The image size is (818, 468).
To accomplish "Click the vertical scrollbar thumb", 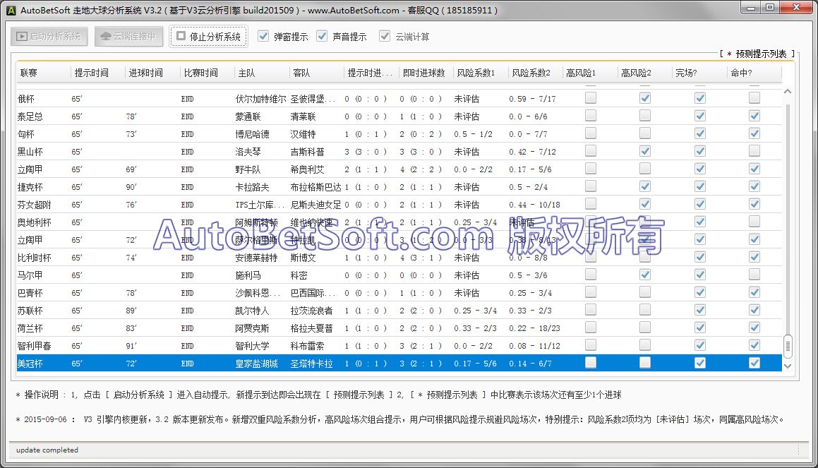I will coord(788,345).
